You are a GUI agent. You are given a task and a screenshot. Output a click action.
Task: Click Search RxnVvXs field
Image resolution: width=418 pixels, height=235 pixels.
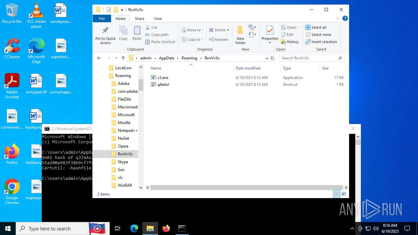(312, 58)
